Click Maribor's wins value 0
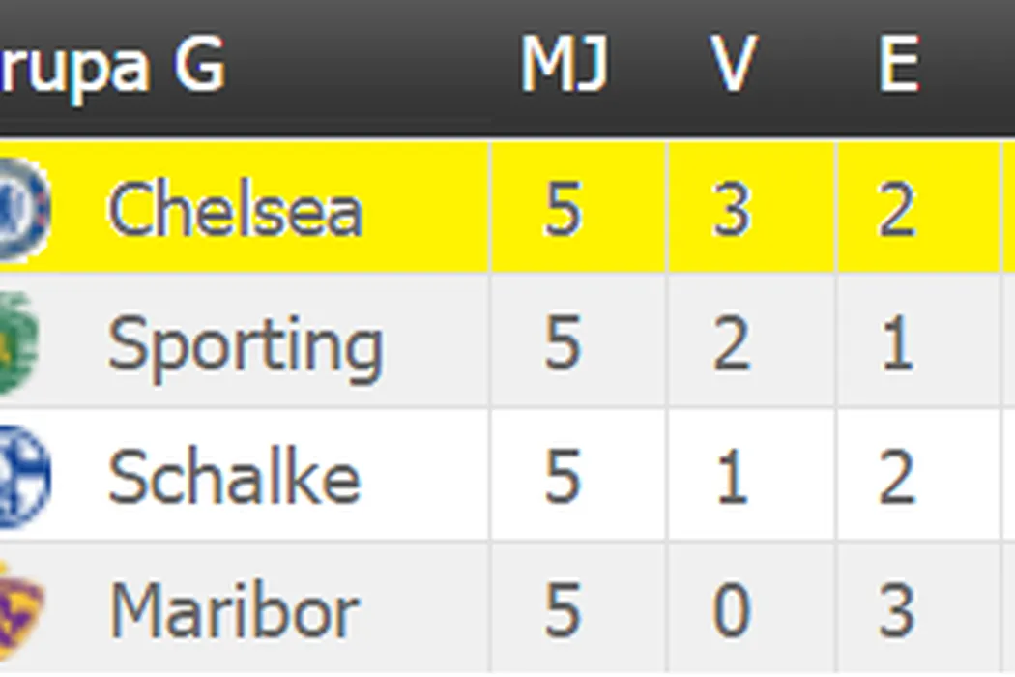The width and height of the screenshot is (1015, 677). (732, 611)
